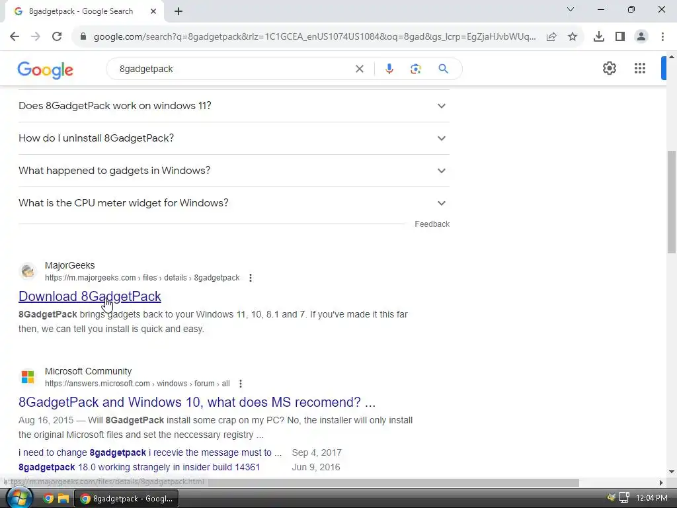Submit search with the magnifier icon
Viewport: 677px width, 508px height.
443,69
